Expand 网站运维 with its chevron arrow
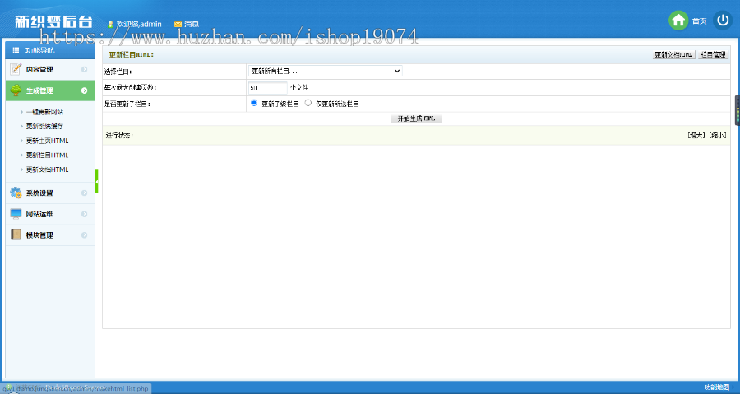 (84, 214)
